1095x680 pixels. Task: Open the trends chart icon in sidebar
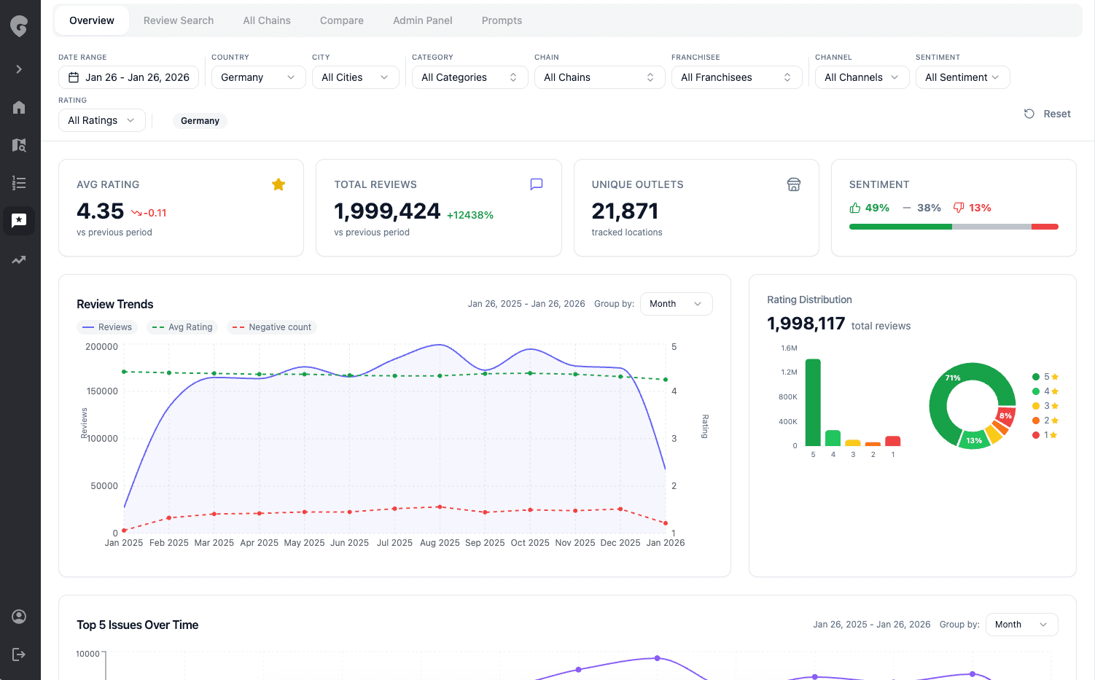point(19,259)
